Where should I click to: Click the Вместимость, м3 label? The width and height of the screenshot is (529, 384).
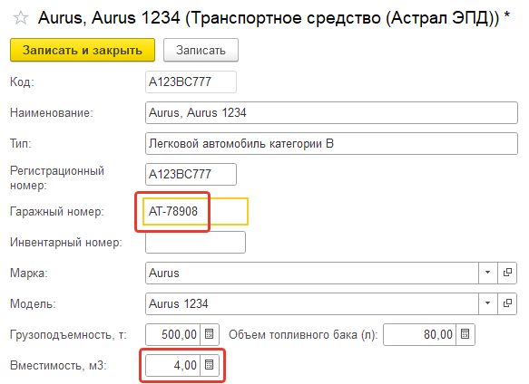click(58, 366)
